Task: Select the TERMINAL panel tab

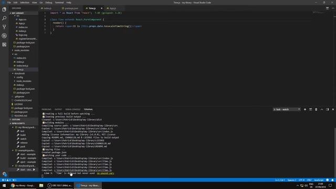Action: (x=88, y=110)
